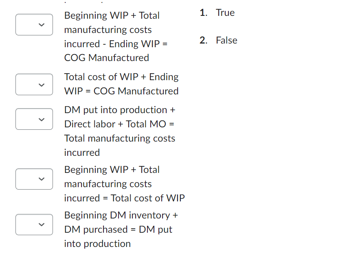Click the word incurred in the third statement

[81, 153]
